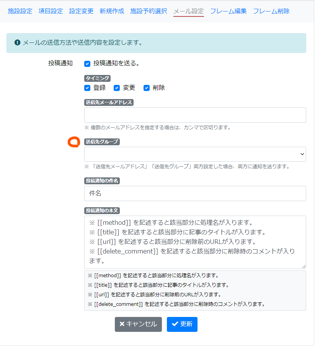Click the 更新 button to save
315x346 pixels.
point(182,324)
